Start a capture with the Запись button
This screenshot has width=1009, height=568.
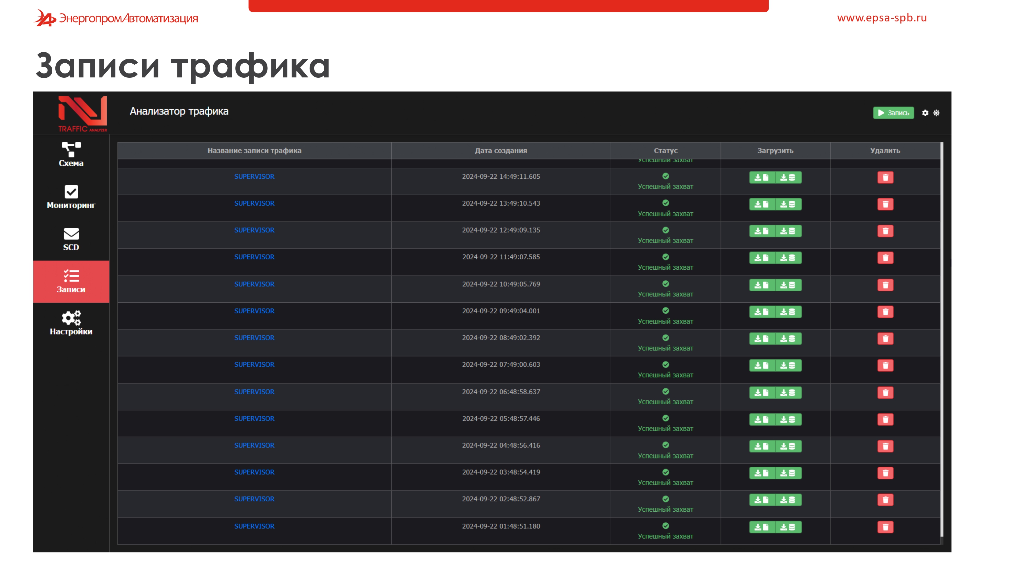893,113
